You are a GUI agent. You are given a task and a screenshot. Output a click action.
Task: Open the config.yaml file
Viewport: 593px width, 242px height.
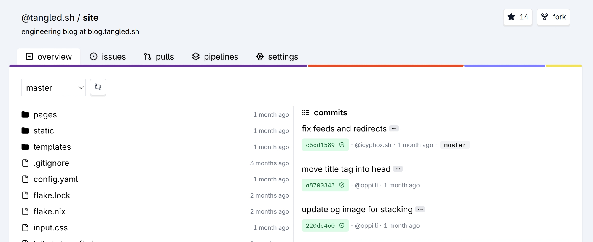[55, 179]
